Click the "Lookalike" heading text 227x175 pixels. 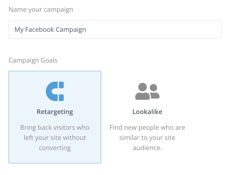[147, 112]
